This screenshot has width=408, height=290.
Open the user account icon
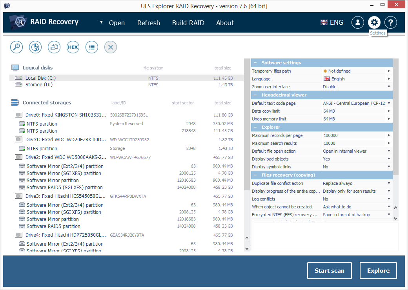pyautogui.click(x=358, y=22)
